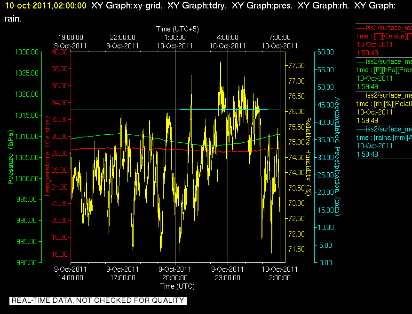Click the 16.00 temperature axis value
Image resolution: width=412 pixels, height=314 pixels.
pyautogui.click(x=59, y=254)
